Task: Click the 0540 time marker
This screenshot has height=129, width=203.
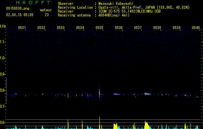Action: pos(196,28)
